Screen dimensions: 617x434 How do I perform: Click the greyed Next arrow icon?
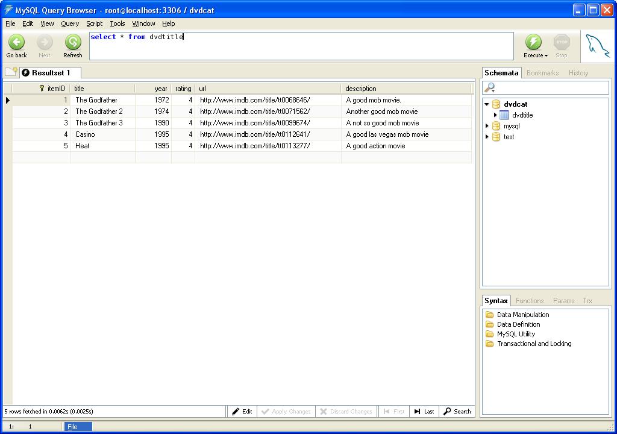[x=45, y=42]
